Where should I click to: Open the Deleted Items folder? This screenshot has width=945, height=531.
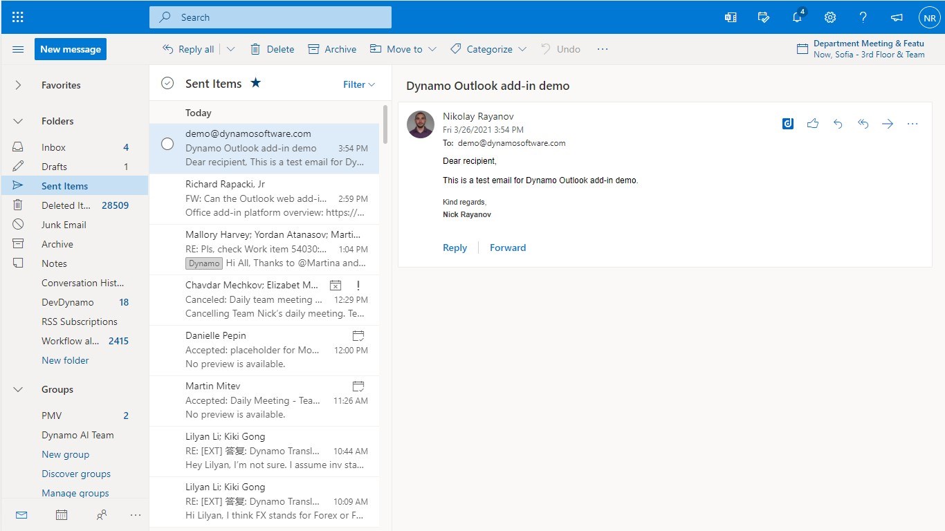click(66, 205)
